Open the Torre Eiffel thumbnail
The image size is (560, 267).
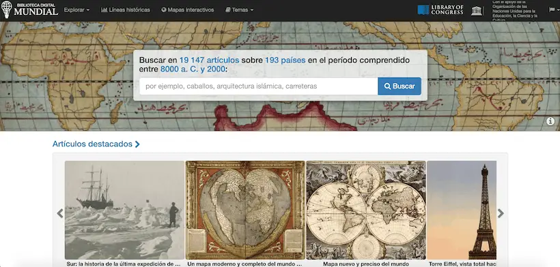click(462, 210)
